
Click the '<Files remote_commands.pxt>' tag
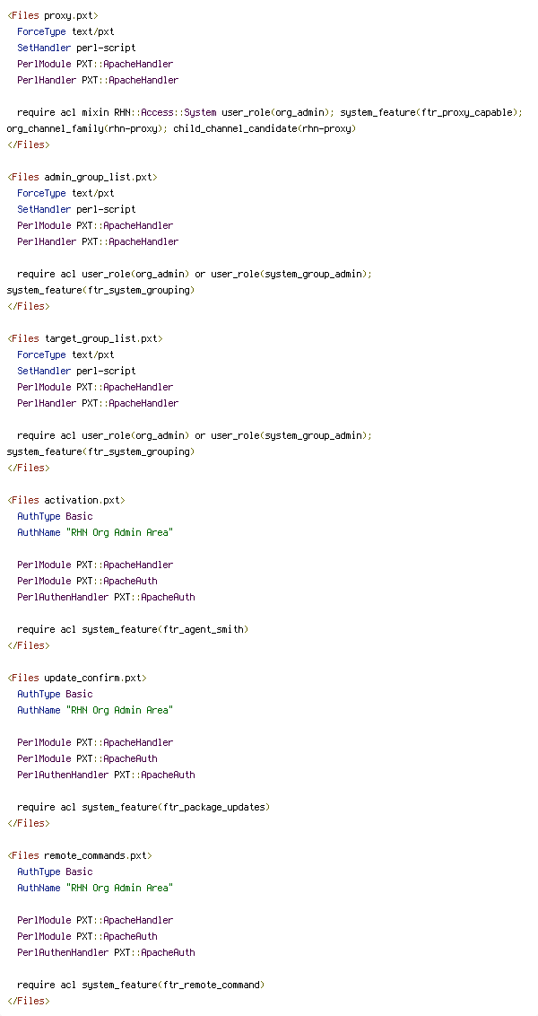79,856
